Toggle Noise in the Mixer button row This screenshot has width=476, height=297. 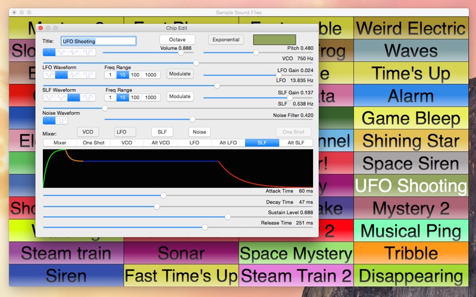[199, 132]
